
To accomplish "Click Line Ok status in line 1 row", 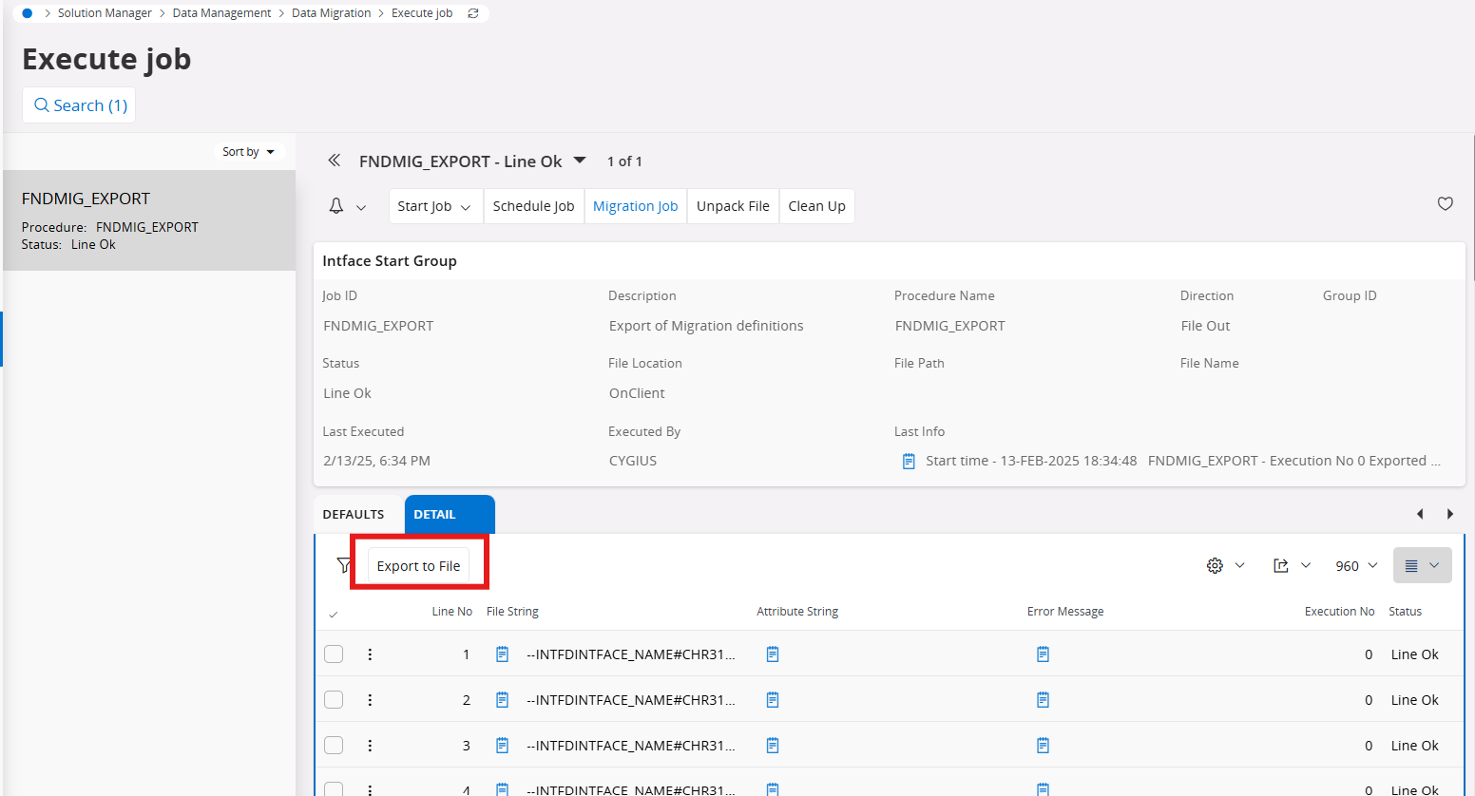I will pyautogui.click(x=1414, y=654).
